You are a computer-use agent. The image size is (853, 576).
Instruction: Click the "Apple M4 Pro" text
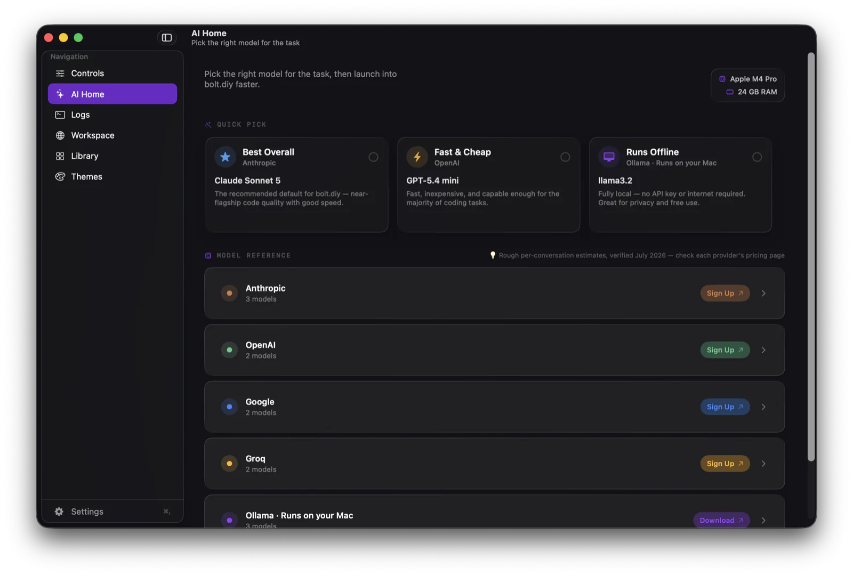pyautogui.click(x=753, y=79)
